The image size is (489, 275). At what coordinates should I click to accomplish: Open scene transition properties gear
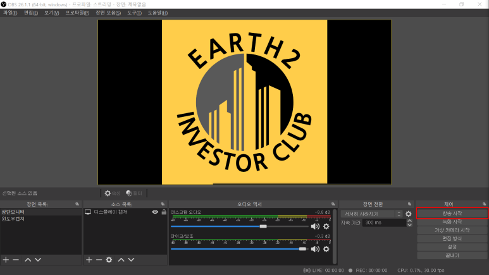(x=408, y=214)
